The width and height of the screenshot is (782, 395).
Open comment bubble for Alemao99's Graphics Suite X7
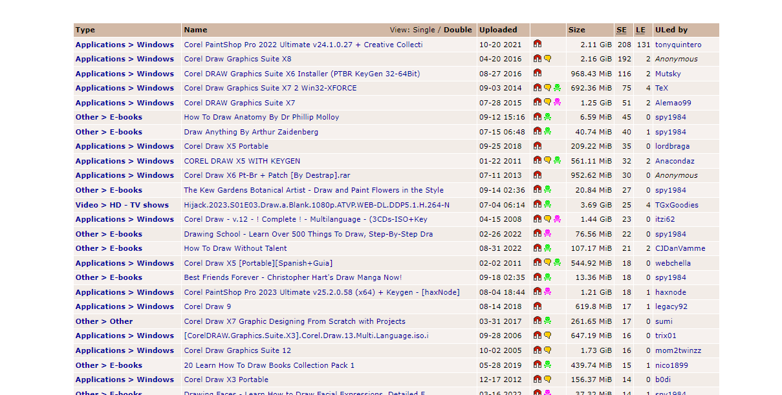[x=547, y=102]
